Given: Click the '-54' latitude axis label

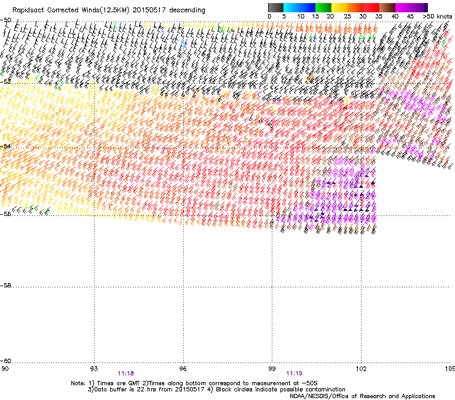Looking at the screenshot, I should 6,146.
